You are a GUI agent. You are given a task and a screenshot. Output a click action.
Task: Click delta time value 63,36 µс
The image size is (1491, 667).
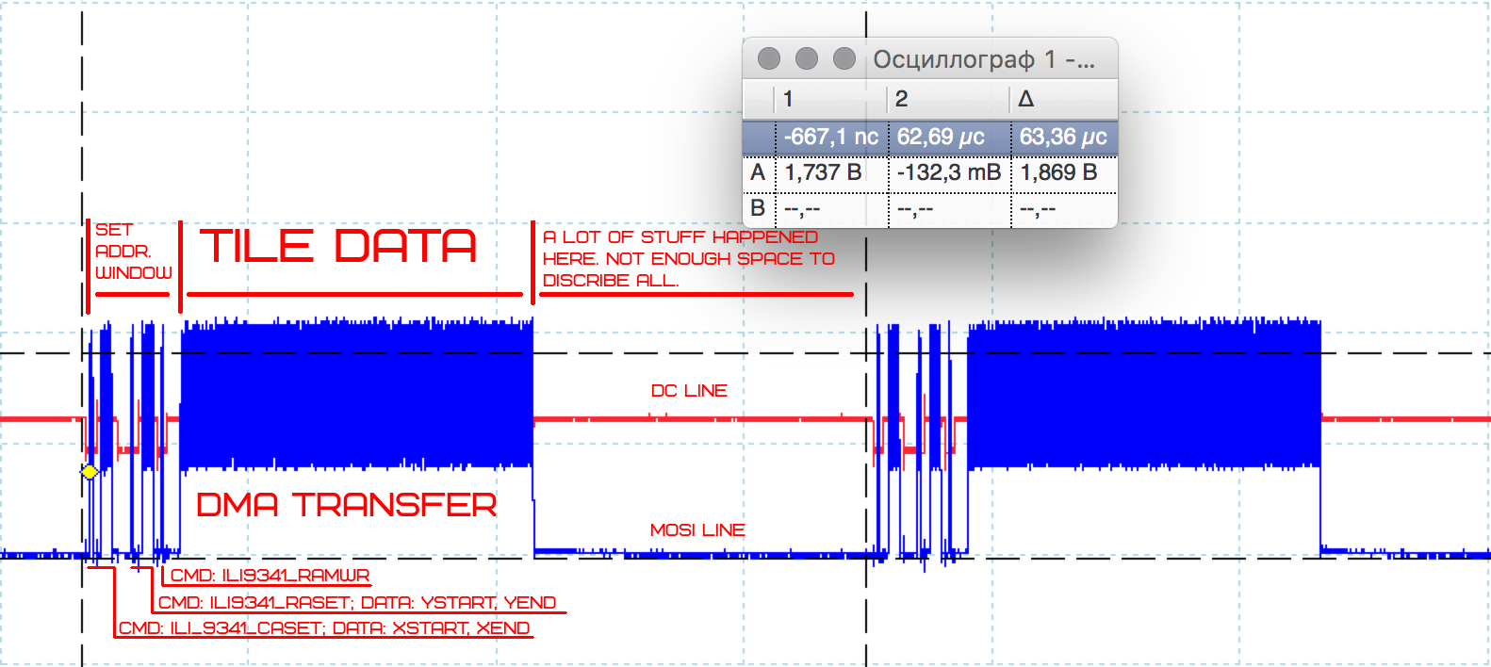tap(1063, 138)
